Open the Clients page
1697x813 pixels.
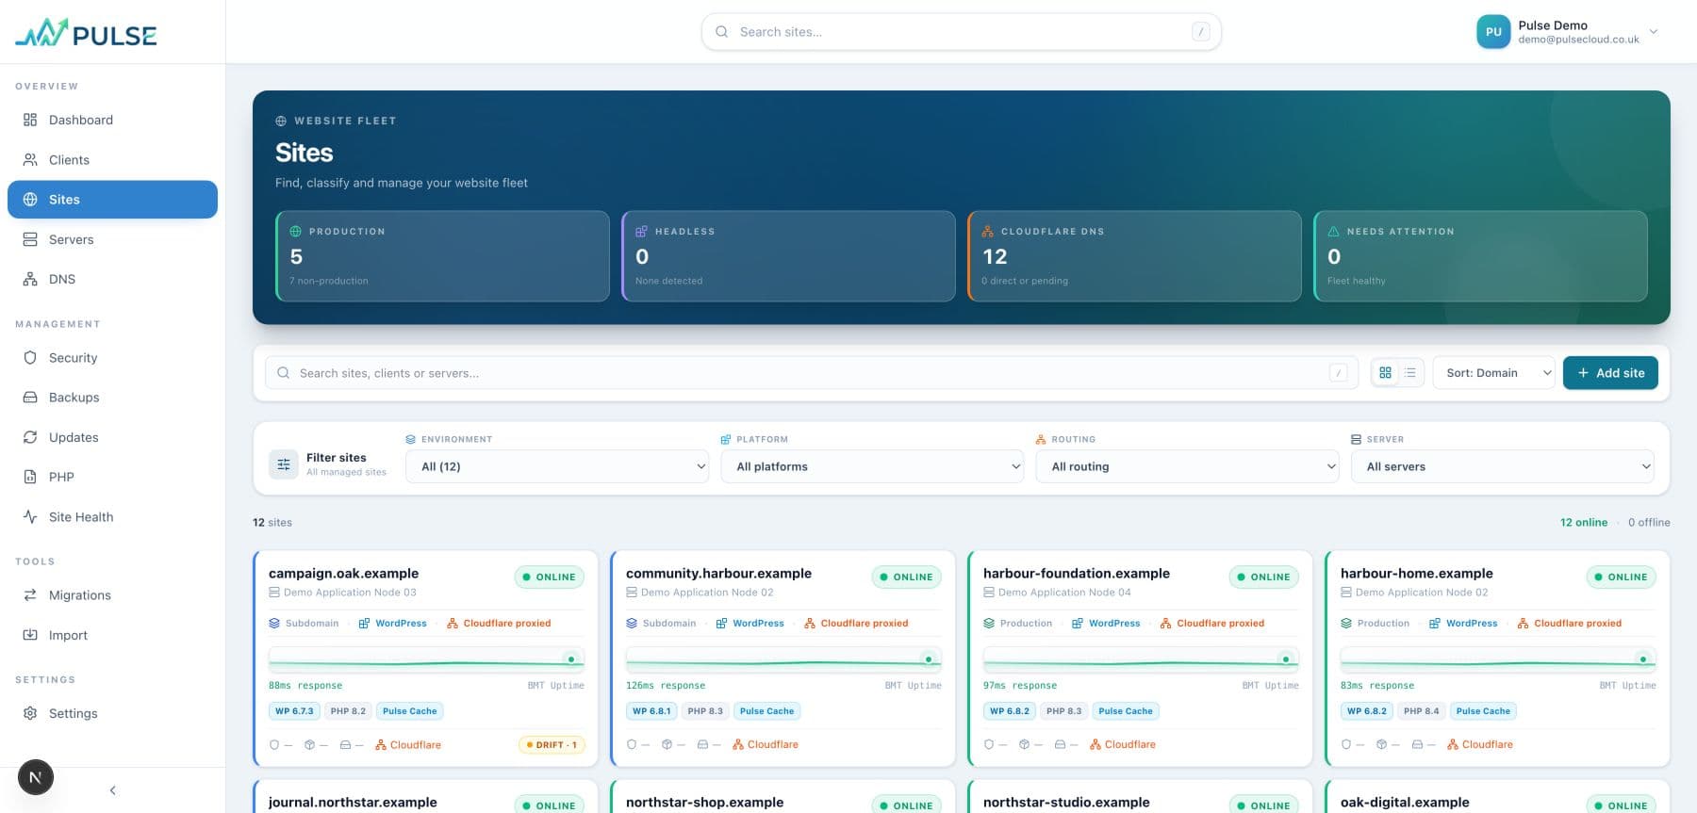(x=112, y=160)
